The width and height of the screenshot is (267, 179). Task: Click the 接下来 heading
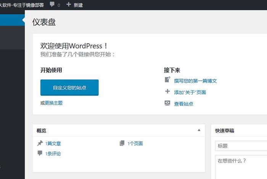(x=172, y=70)
